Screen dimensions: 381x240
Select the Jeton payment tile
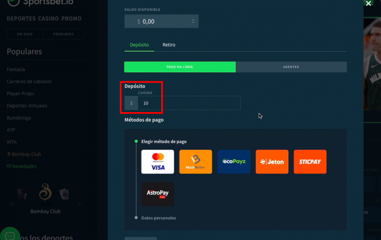pos(272,162)
